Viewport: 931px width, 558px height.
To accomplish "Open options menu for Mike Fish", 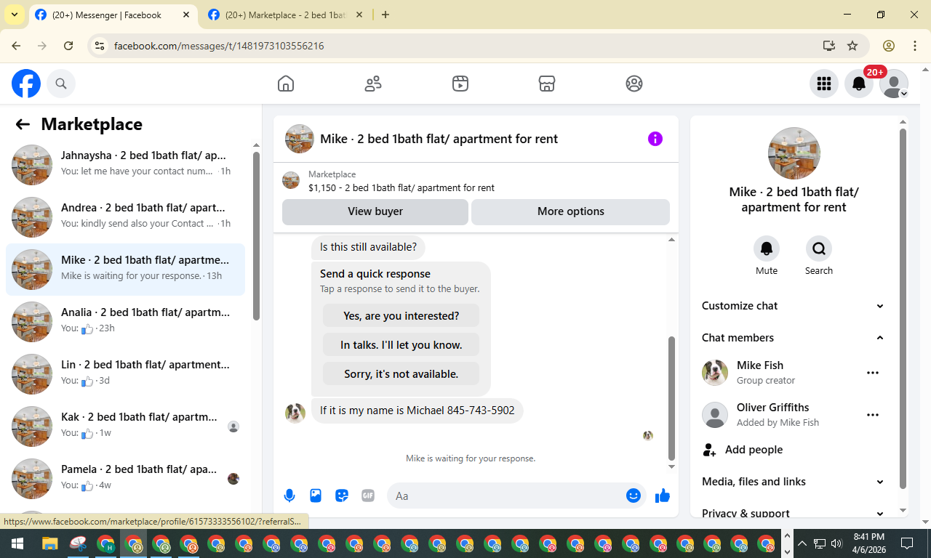I will (x=873, y=373).
